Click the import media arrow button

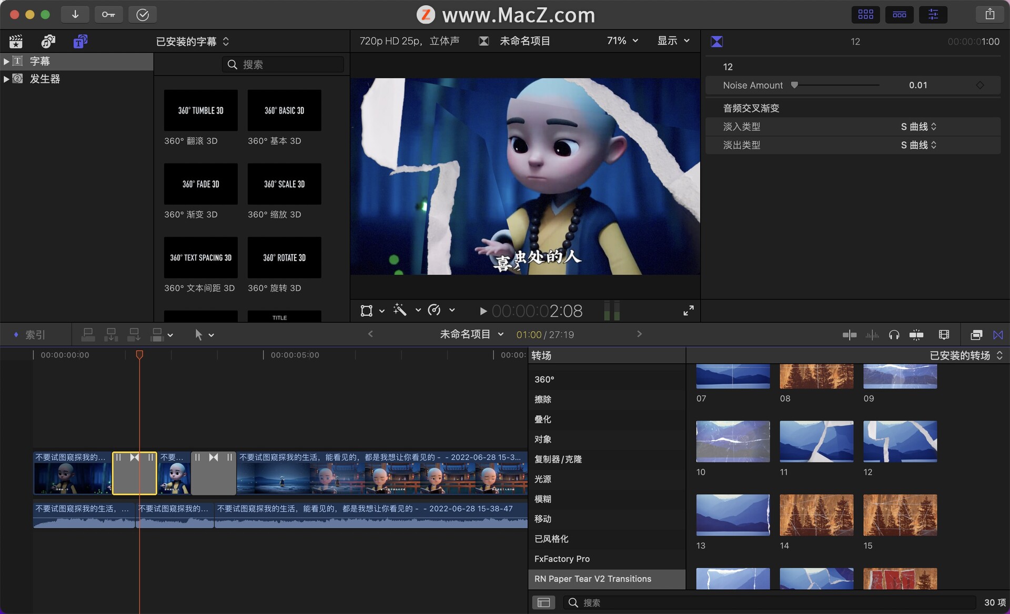coord(75,15)
